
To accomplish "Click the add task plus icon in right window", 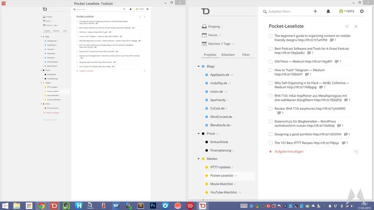I will 315,11.
